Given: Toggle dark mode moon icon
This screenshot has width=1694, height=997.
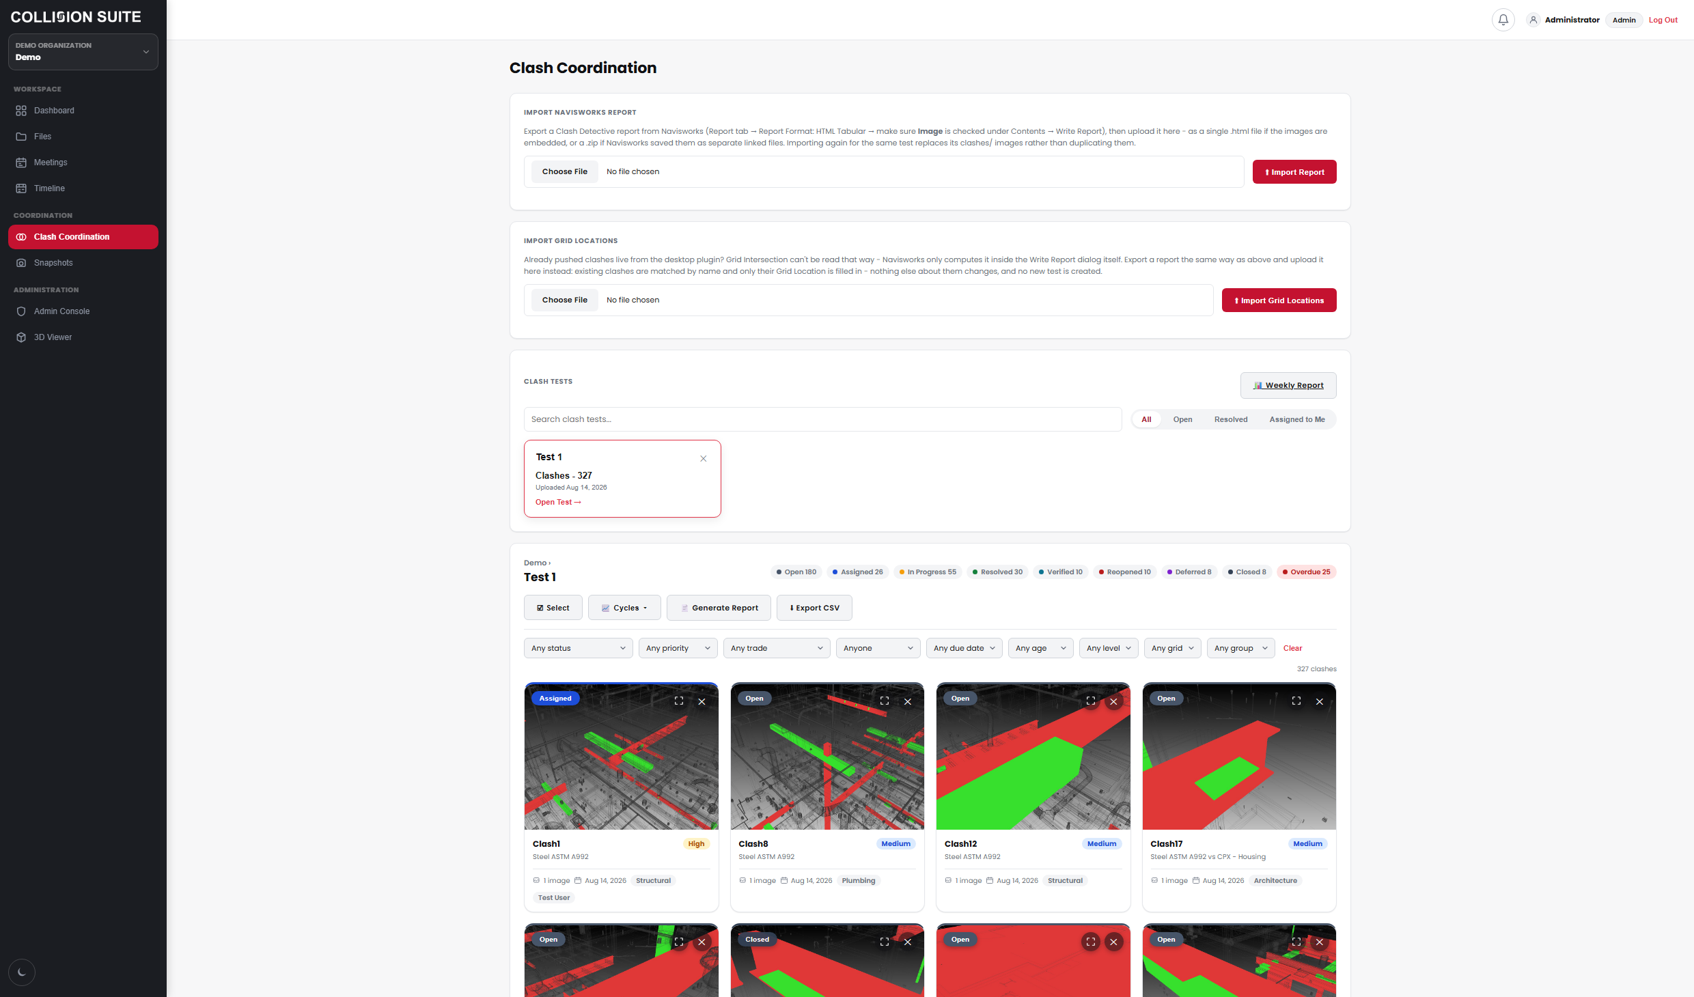Looking at the screenshot, I should [21, 972].
